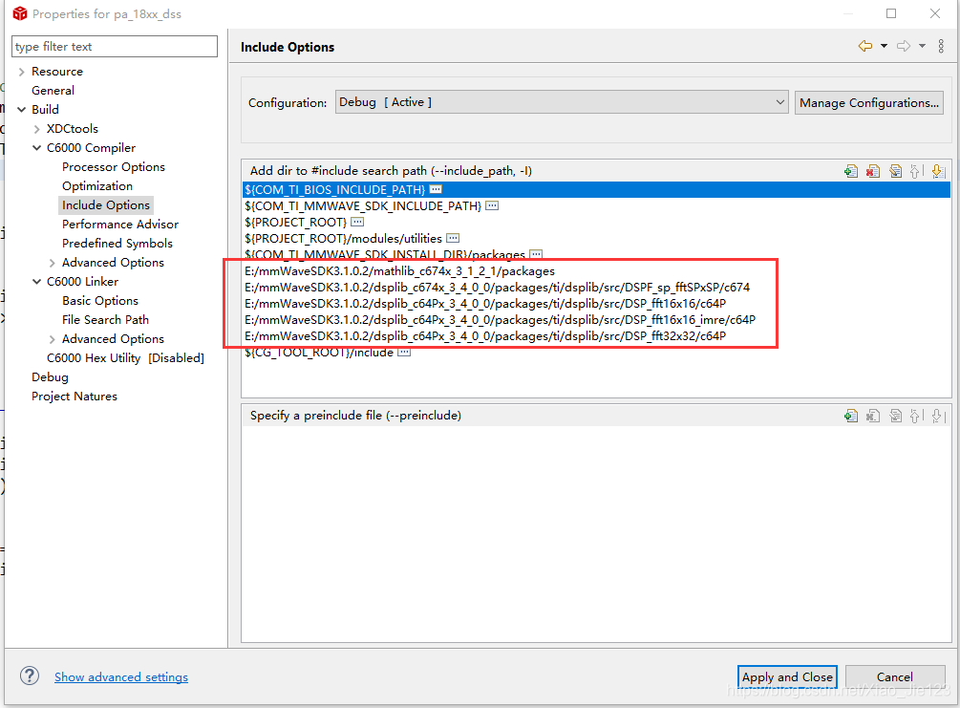Open Project Natures page
The height and width of the screenshot is (708, 960).
[75, 397]
